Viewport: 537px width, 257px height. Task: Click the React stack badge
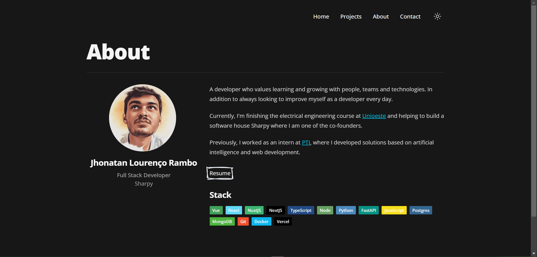click(x=234, y=210)
